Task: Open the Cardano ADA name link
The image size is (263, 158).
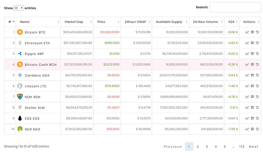Action: pos(37,75)
